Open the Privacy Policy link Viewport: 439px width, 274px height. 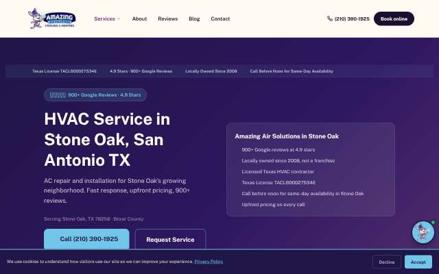point(209,262)
